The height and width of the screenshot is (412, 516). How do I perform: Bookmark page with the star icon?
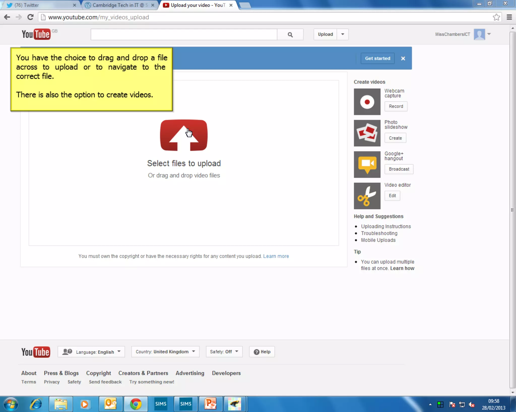[496, 17]
